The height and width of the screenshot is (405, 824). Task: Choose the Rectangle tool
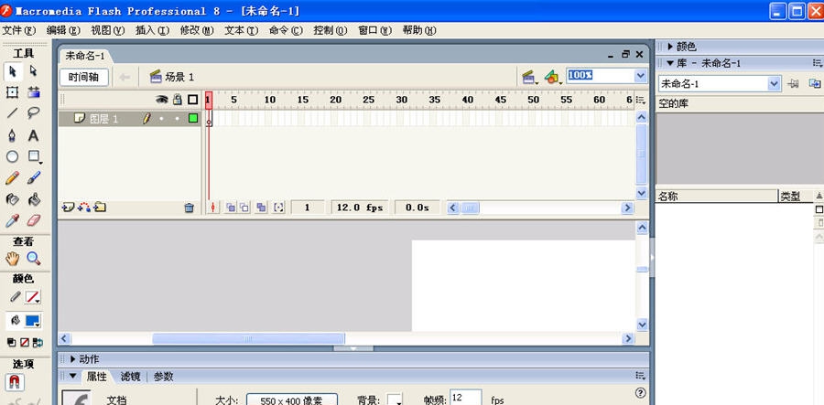click(x=34, y=156)
